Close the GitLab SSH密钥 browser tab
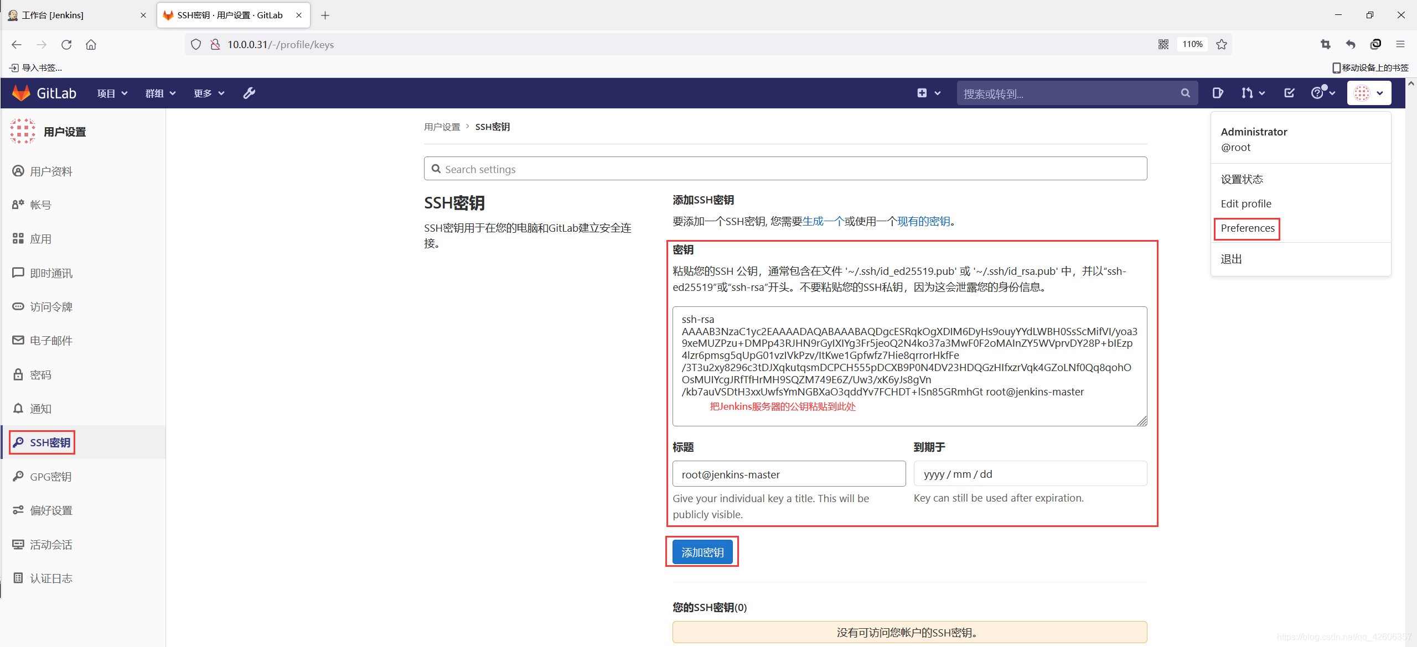Image resolution: width=1417 pixels, height=647 pixels. pyautogui.click(x=299, y=15)
